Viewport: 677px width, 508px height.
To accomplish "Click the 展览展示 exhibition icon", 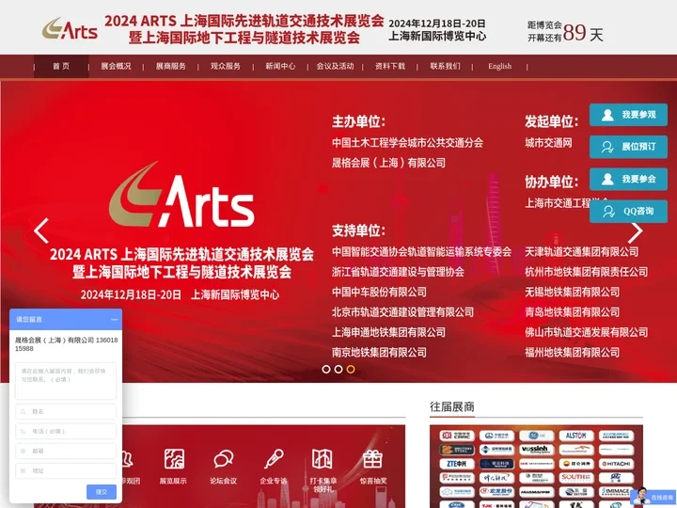I will (x=174, y=459).
